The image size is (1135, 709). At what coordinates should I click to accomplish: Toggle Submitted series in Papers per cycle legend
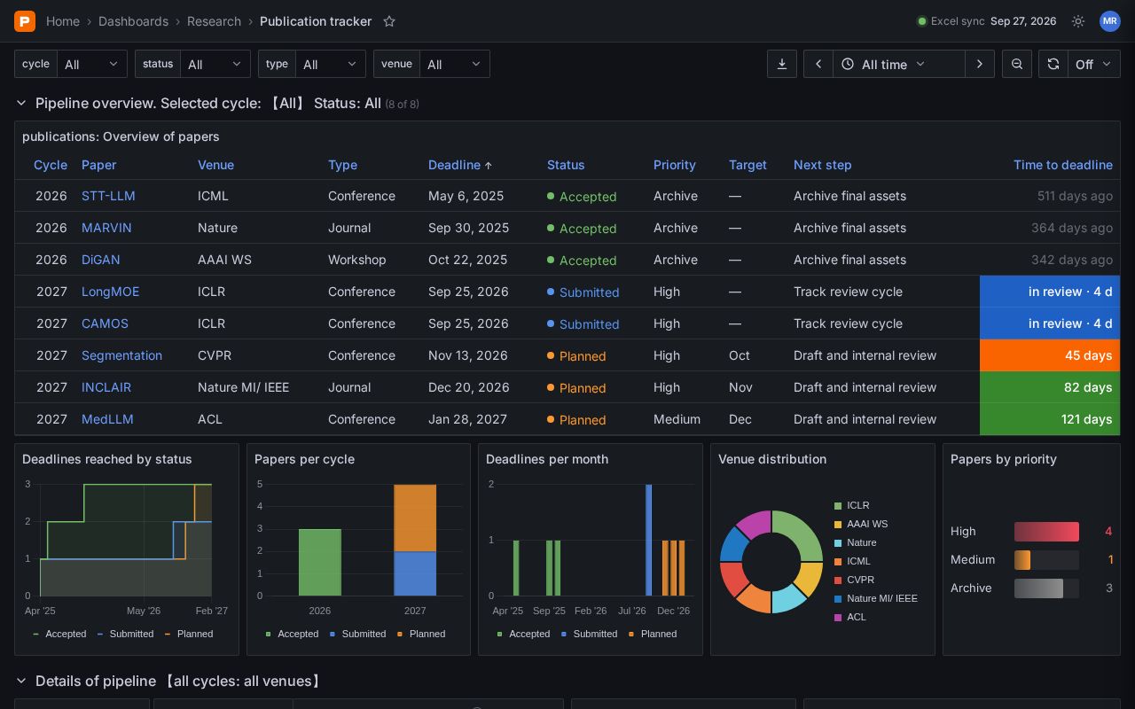[x=357, y=634]
